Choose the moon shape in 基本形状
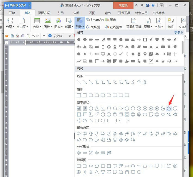 79,121
